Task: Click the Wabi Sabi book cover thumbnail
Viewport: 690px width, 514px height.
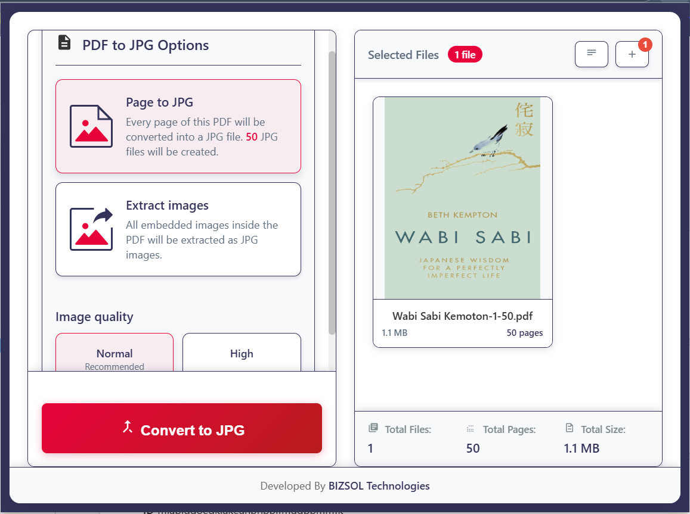Action: [462, 198]
